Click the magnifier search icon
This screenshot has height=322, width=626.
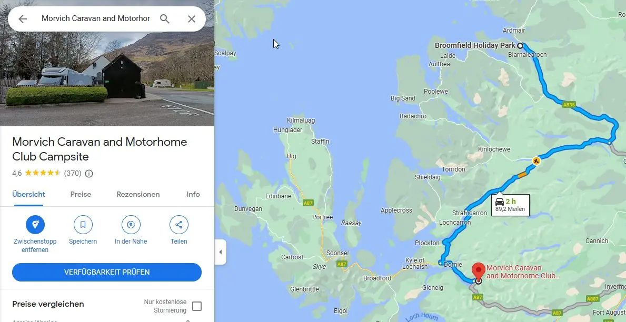click(x=165, y=19)
